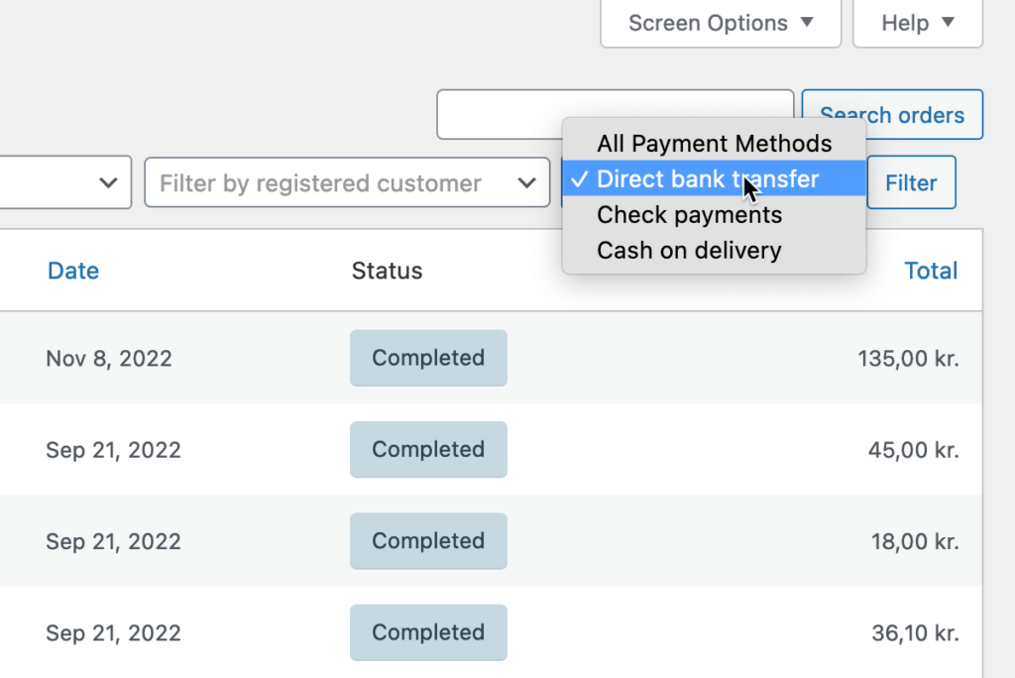Click the customer filter chevron icon
The image size is (1015, 678).
[x=525, y=182]
